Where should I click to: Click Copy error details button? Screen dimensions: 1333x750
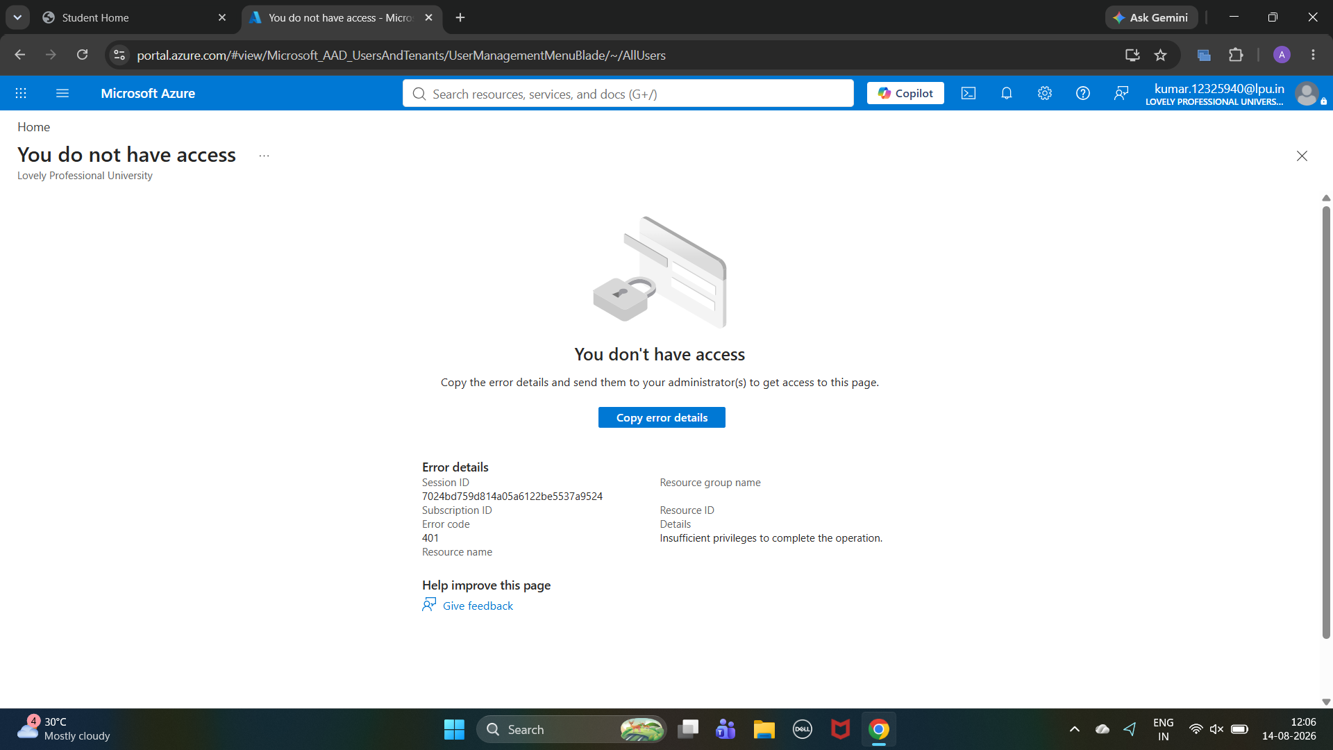[662, 417]
